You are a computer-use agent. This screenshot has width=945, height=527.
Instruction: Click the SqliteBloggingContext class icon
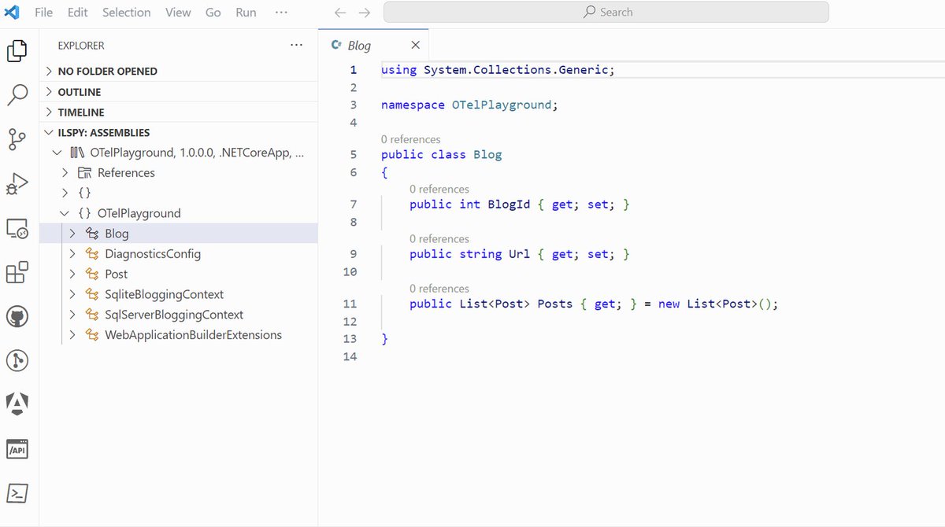point(92,294)
